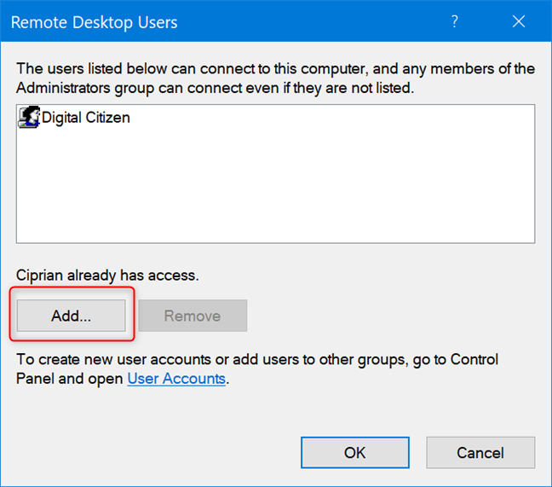This screenshot has height=487, width=552.
Task: Click the "Ciprian already has access" message
Action: click(x=107, y=275)
